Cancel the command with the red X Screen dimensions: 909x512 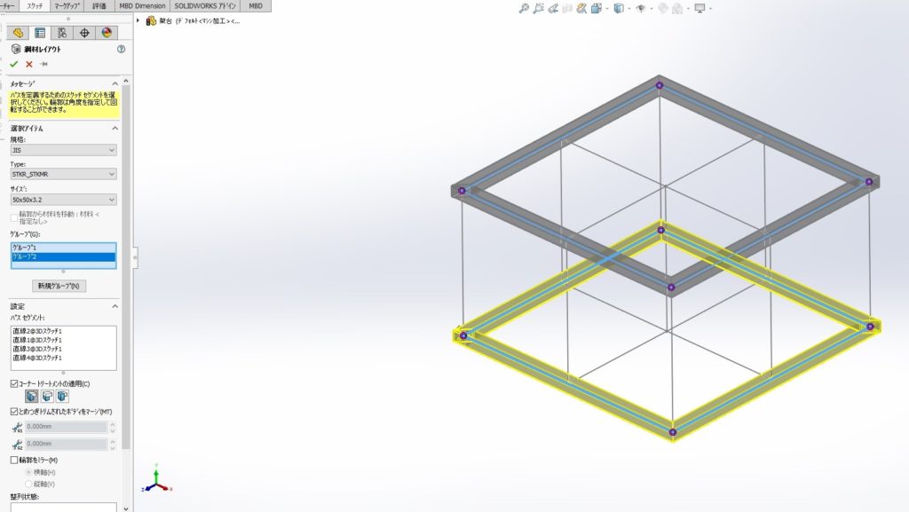pos(28,64)
